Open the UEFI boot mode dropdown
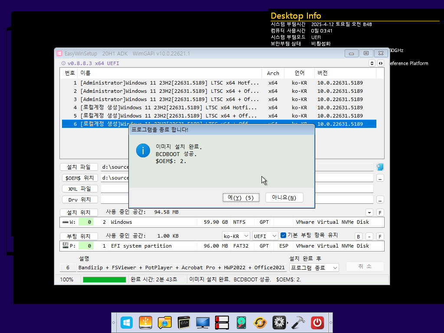Image resolution: width=444 pixels, height=333 pixels. click(265, 236)
